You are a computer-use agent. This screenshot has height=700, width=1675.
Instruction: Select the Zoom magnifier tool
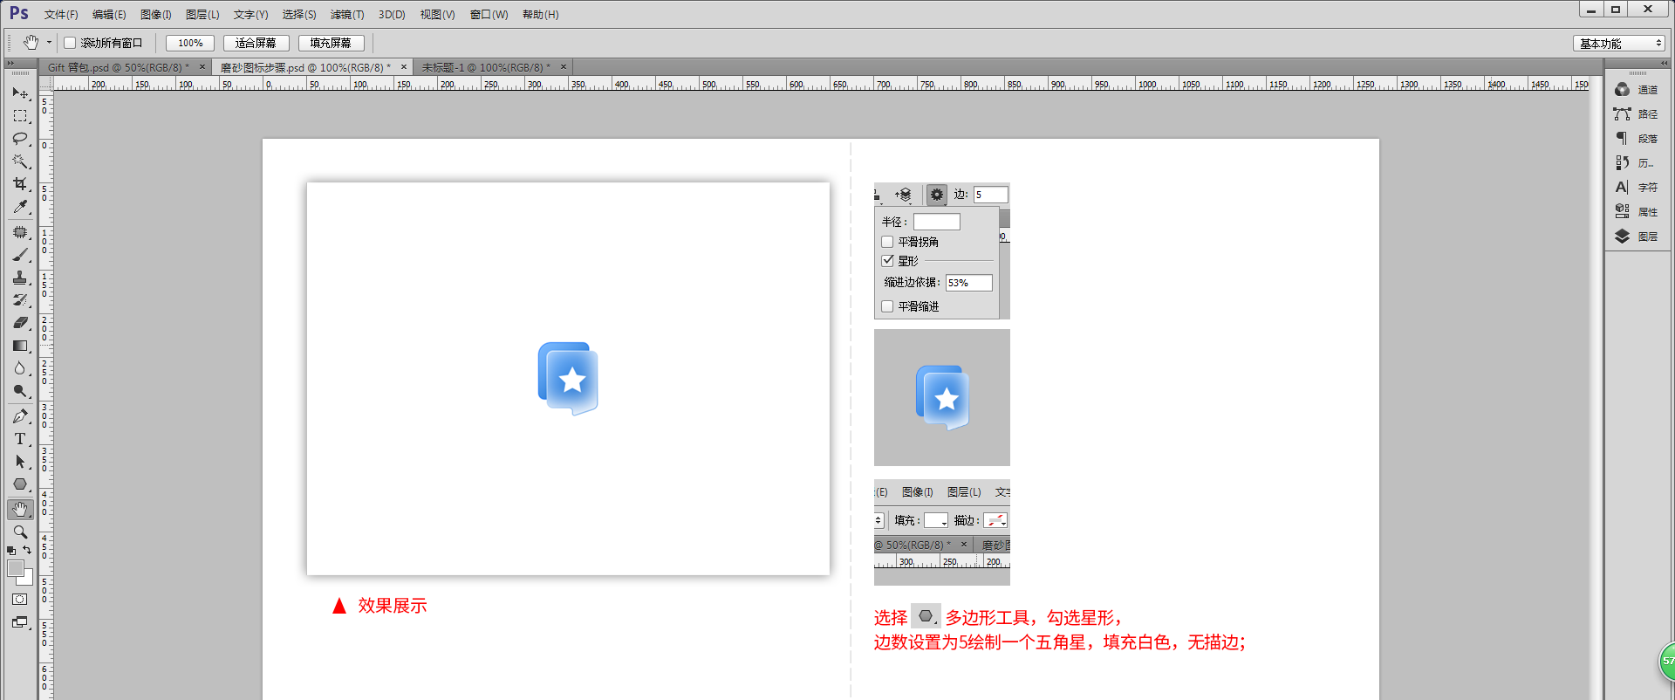pos(20,532)
